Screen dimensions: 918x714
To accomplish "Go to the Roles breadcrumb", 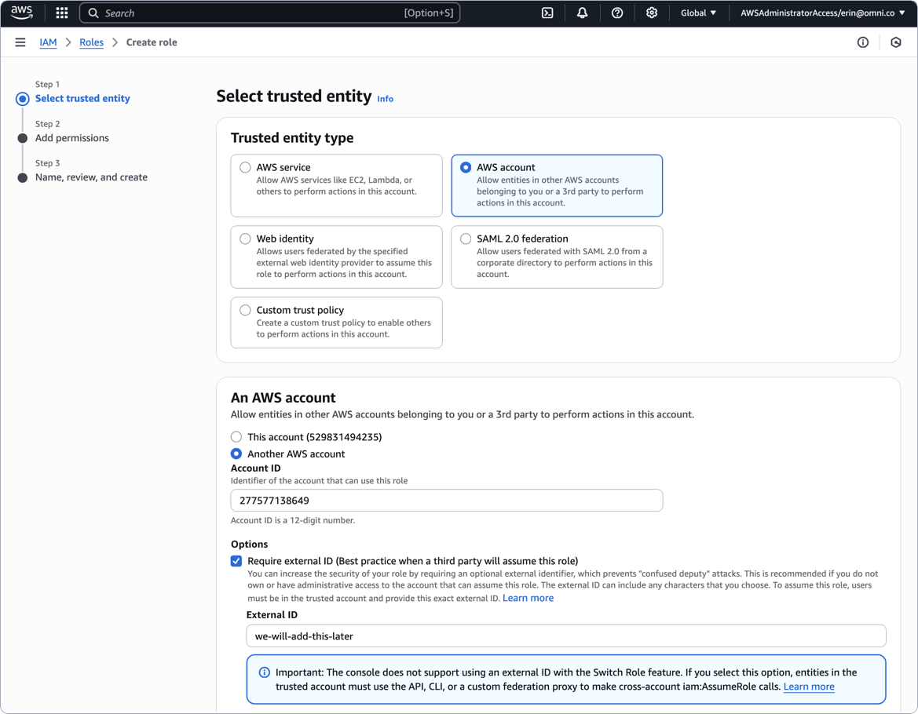I will coord(91,42).
